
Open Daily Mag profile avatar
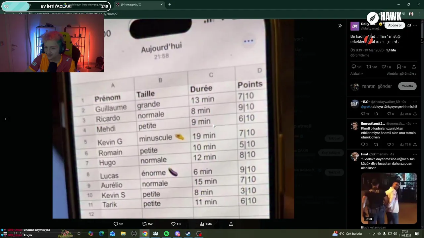355,26
